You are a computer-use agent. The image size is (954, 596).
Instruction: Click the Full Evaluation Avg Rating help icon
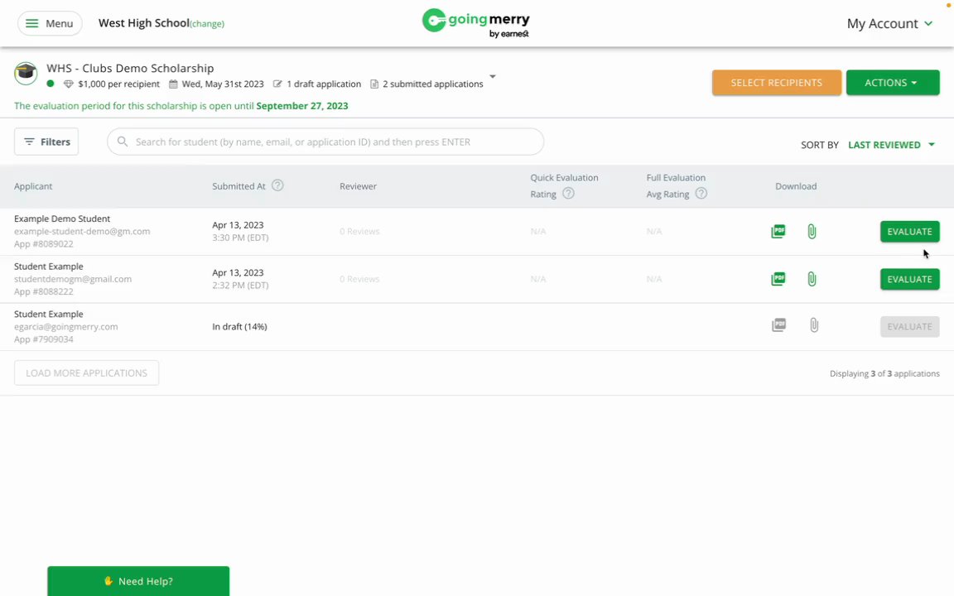point(701,194)
